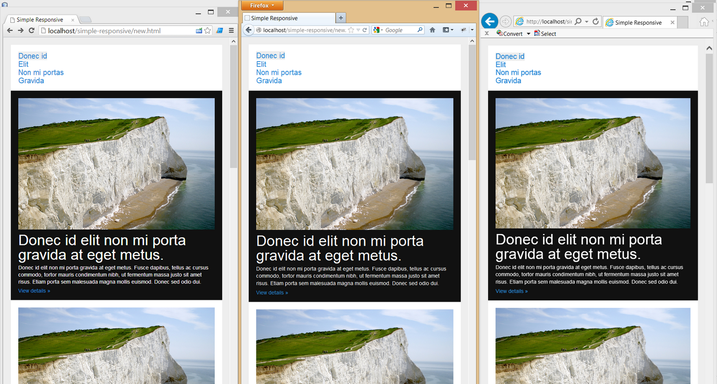The image size is (717, 384).
Task: Open a new tab in Chrome
Action: click(x=86, y=19)
